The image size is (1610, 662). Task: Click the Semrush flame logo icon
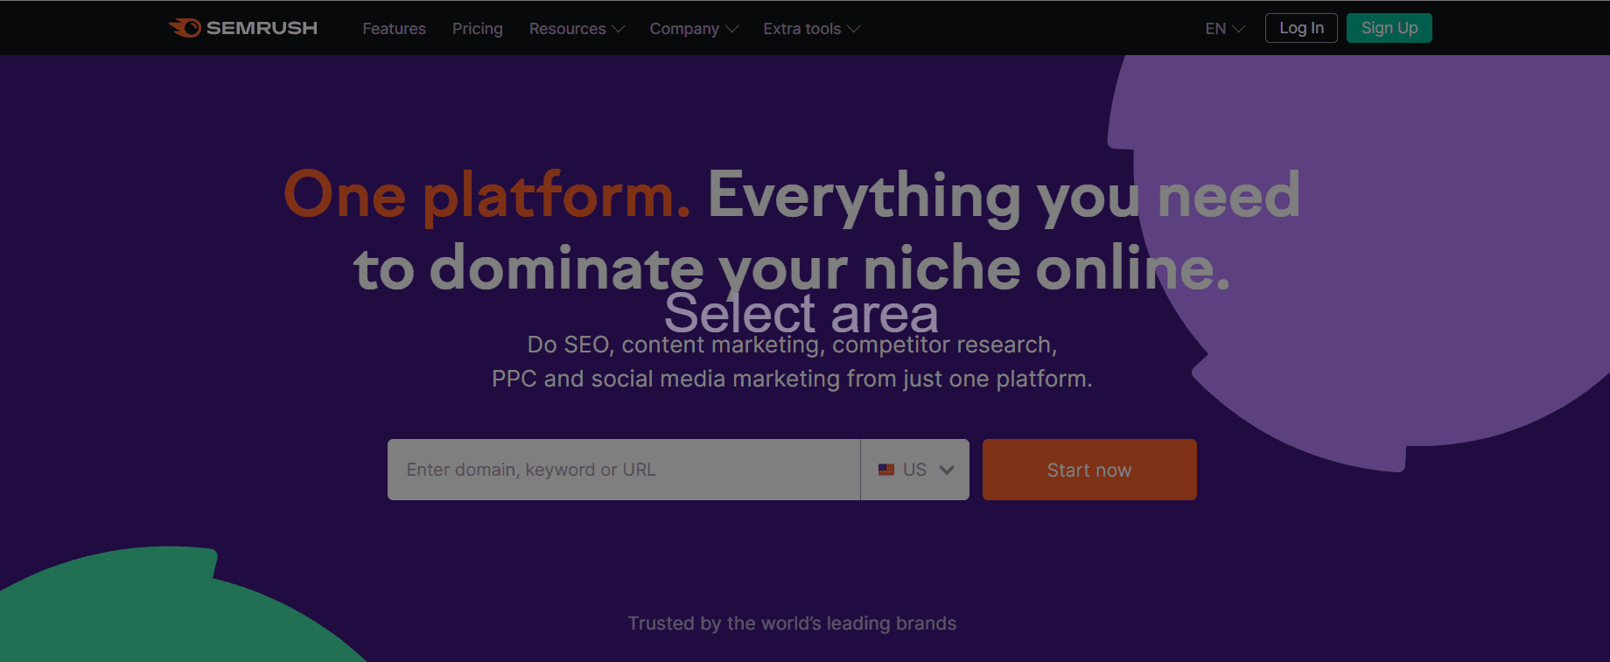[185, 28]
